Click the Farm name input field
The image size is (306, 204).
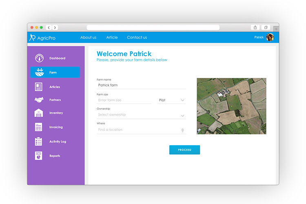(141, 85)
